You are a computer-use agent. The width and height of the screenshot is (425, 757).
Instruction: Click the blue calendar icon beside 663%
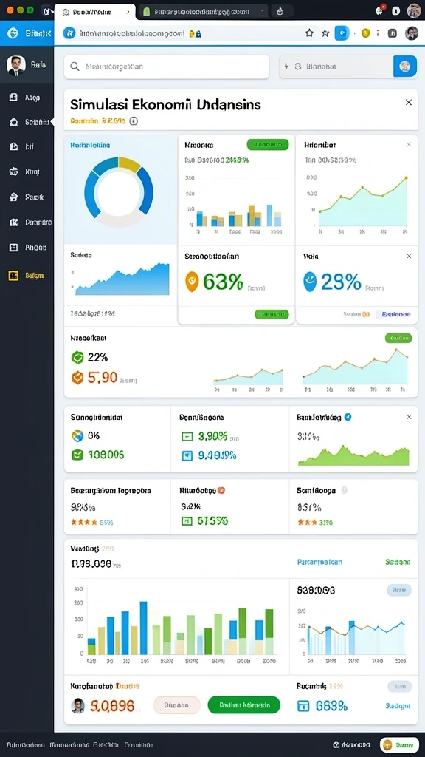(x=303, y=706)
